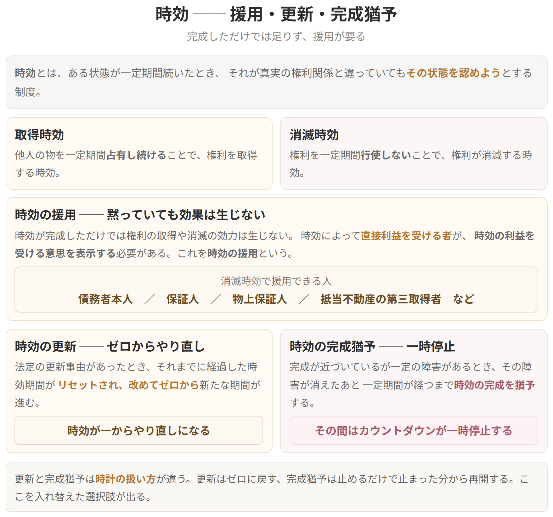Click 債務者本人 in the list
Viewport: 553px width, 517px height.
coord(105,299)
